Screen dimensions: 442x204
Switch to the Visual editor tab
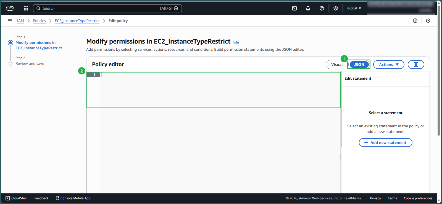(337, 65)
